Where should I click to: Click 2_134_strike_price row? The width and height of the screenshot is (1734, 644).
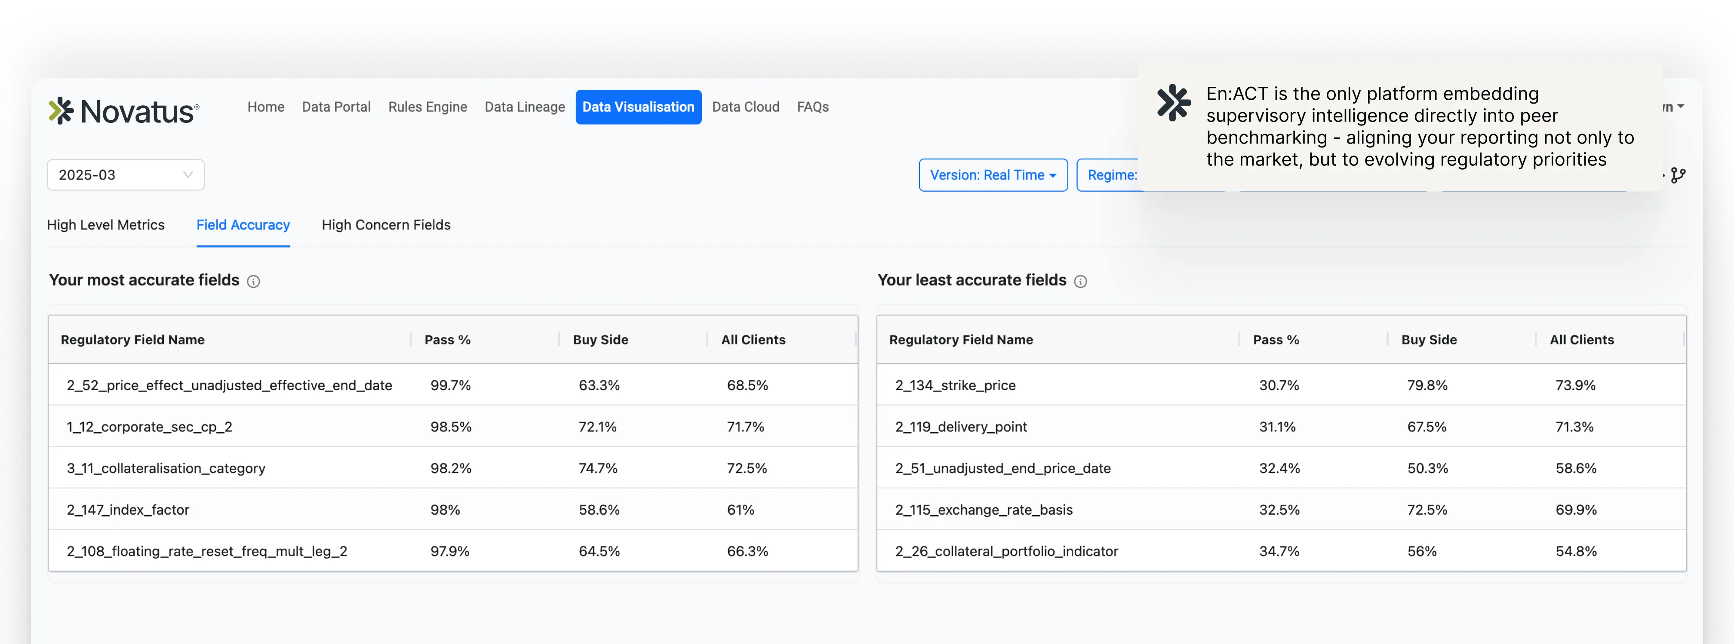pos(954,385)
